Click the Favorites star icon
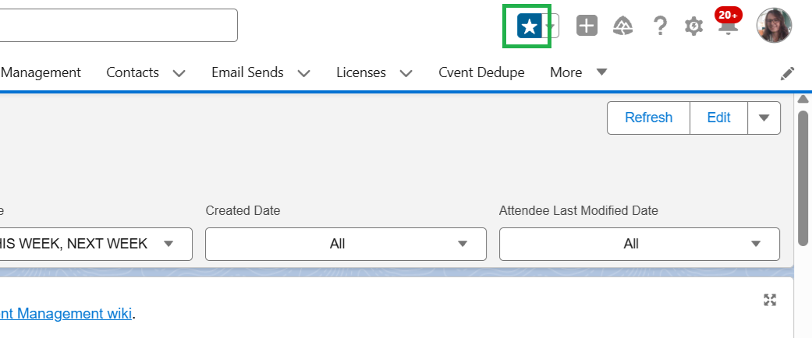812x338 pixels. [529, 26]
